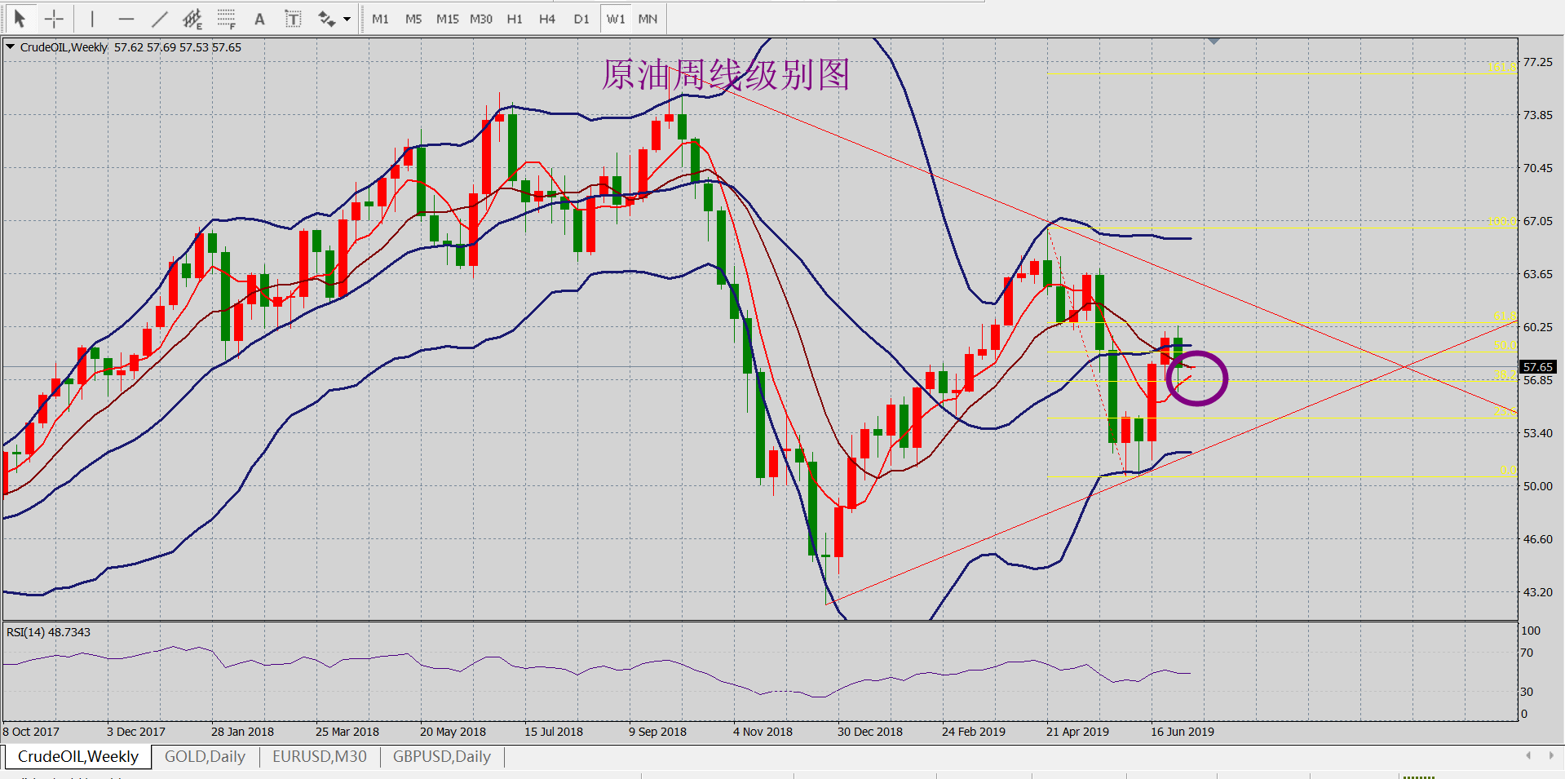Image resolution: width=1565 pixels, height=779 pixels.
Task: Switch timeframe to M15
Action: (x=447, y=19)
